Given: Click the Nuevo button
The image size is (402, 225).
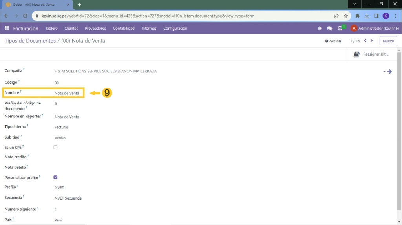Looking at the screenshot, I should point(388,41).
